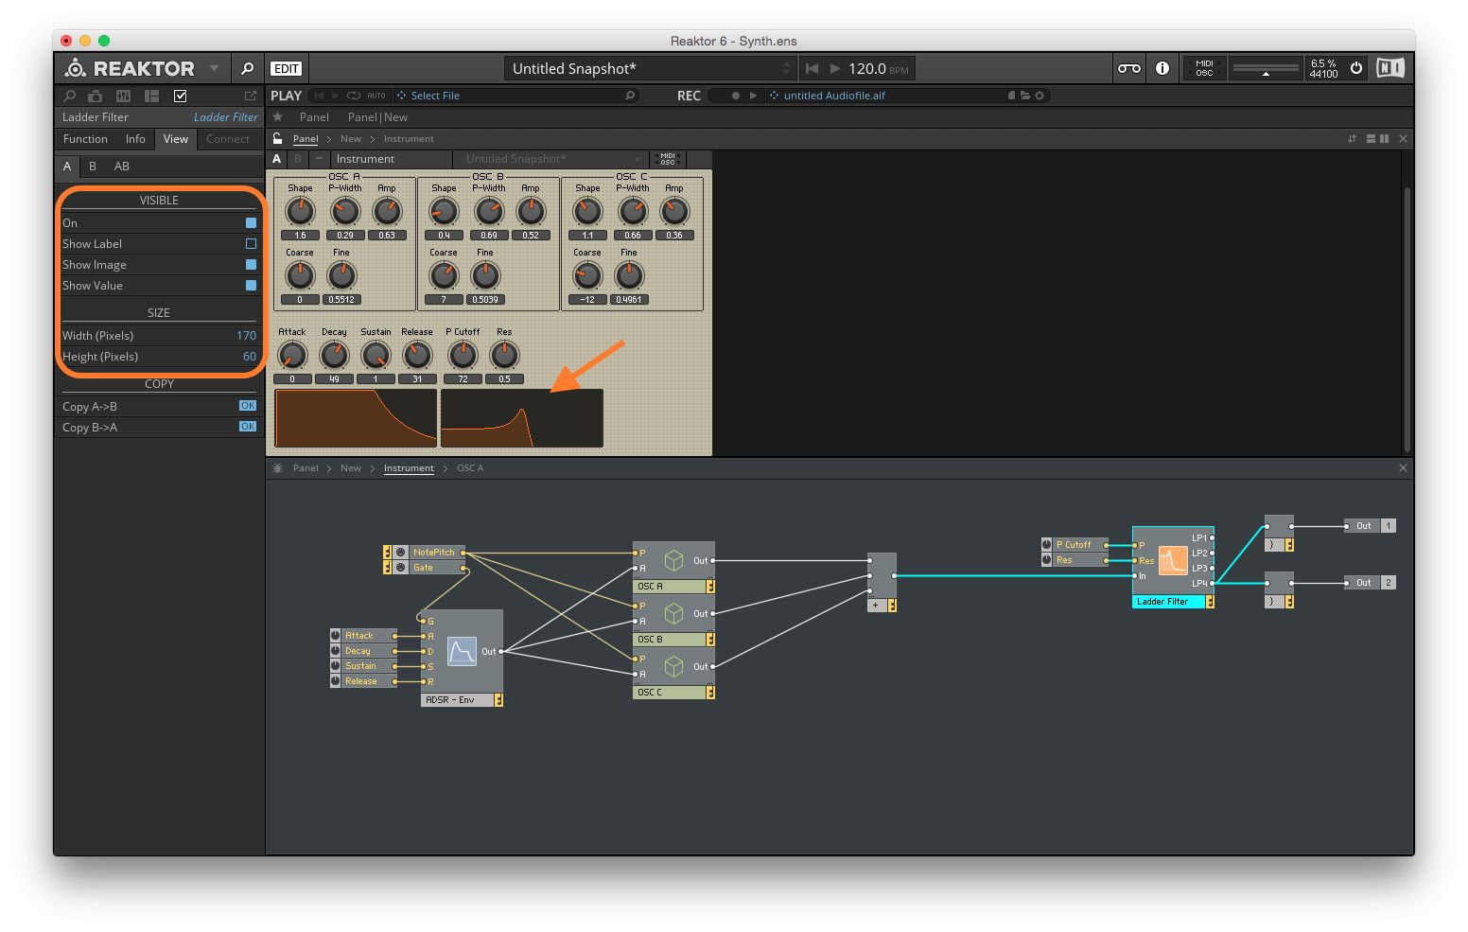Screen dimensions: 1468x932
Task: Open the browser search icon in the side pane
Action: coord(69,96)
